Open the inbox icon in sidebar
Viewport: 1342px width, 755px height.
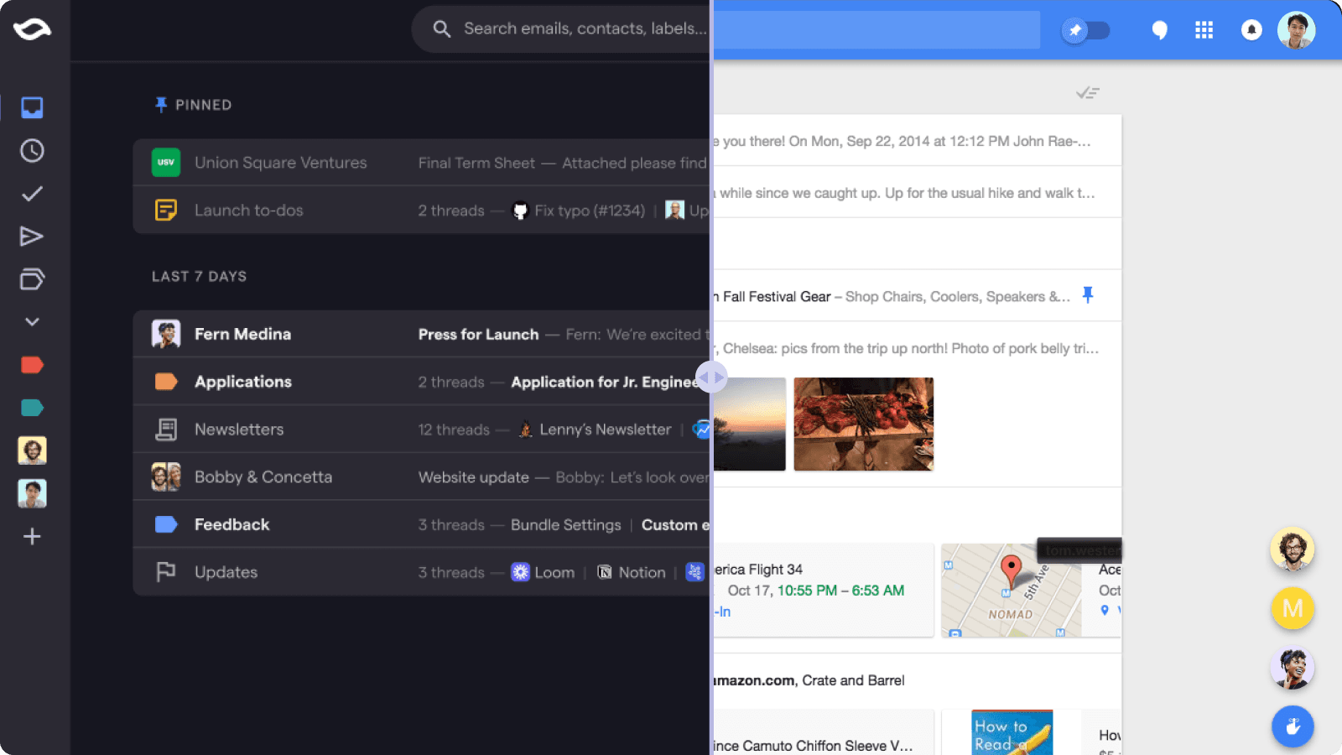(x=32, y=107)
